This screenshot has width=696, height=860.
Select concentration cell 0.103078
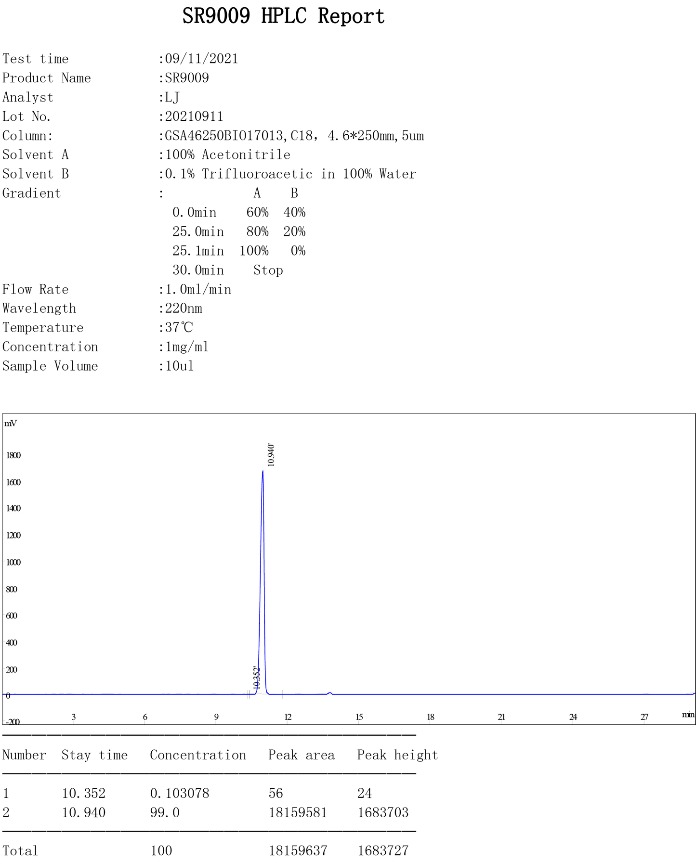click(x=180, y=794)
